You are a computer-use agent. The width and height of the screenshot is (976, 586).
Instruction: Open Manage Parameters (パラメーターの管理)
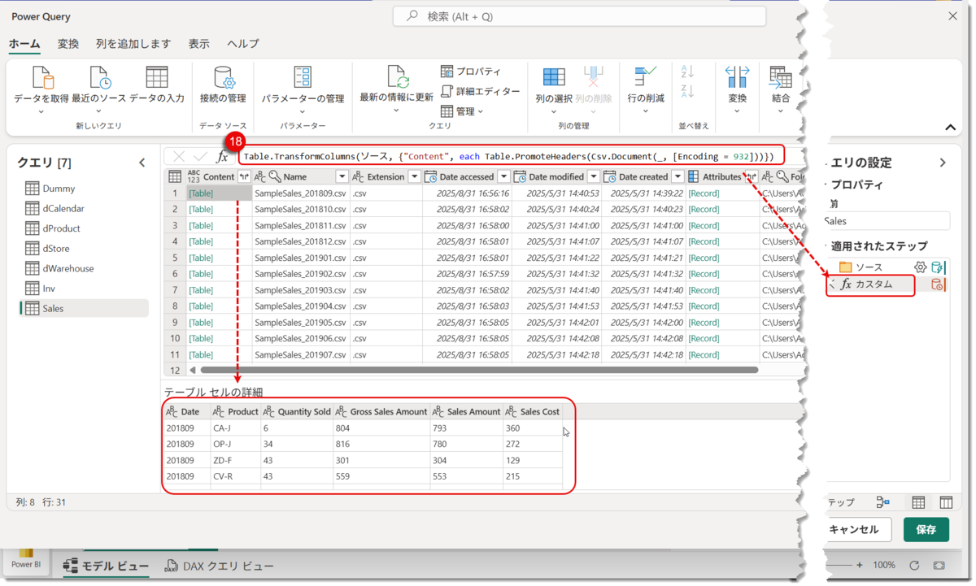[303, 89]
